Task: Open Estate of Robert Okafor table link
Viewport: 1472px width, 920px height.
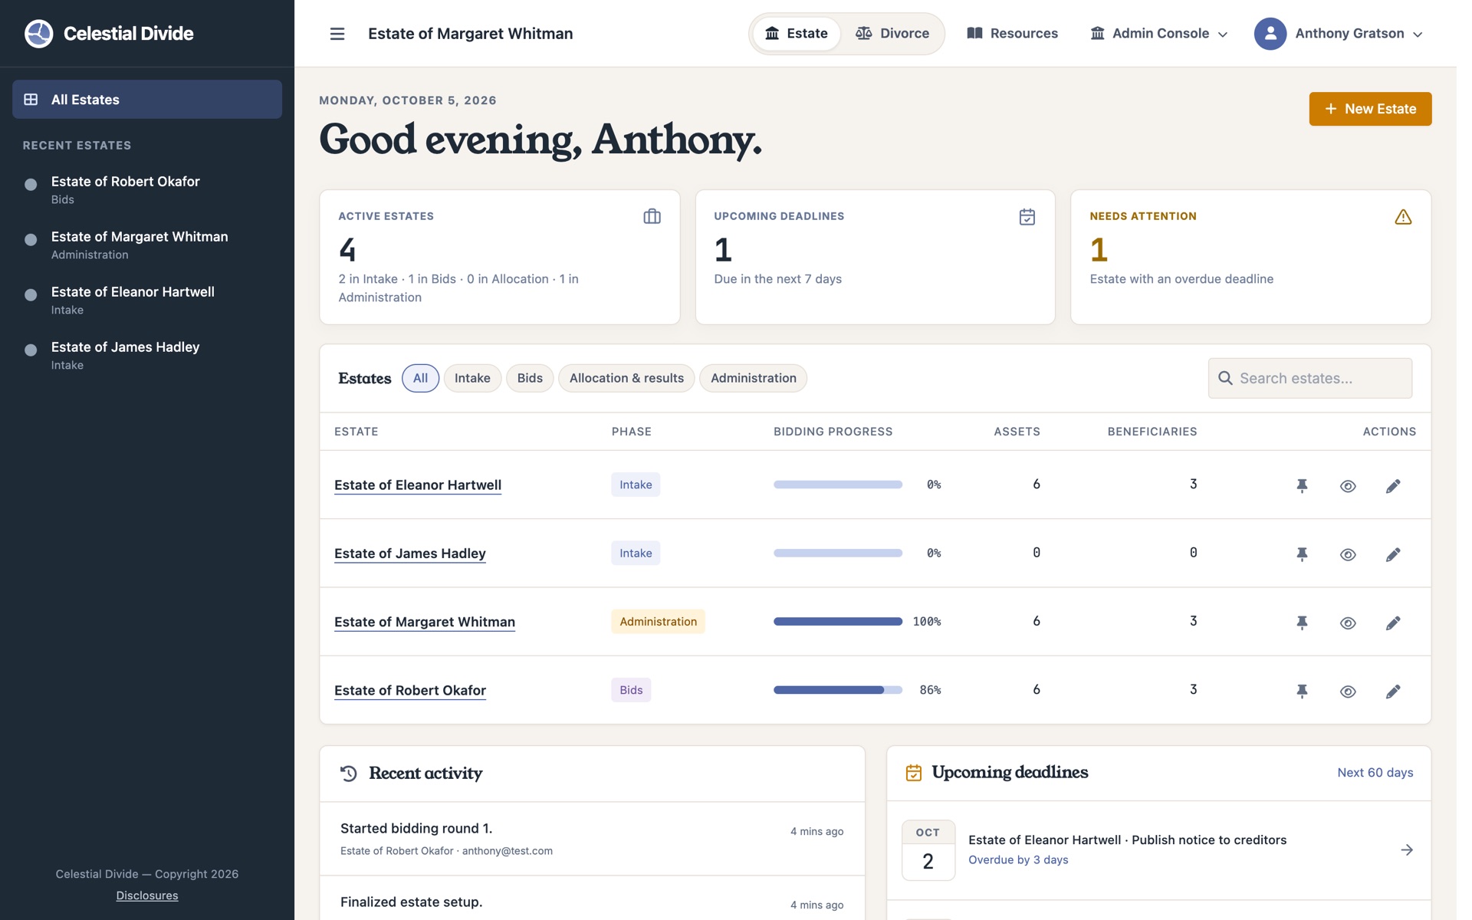Action: click(410, 690)
